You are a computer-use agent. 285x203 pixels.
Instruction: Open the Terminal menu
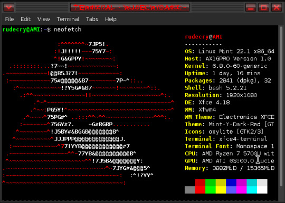tap(68, 19)
